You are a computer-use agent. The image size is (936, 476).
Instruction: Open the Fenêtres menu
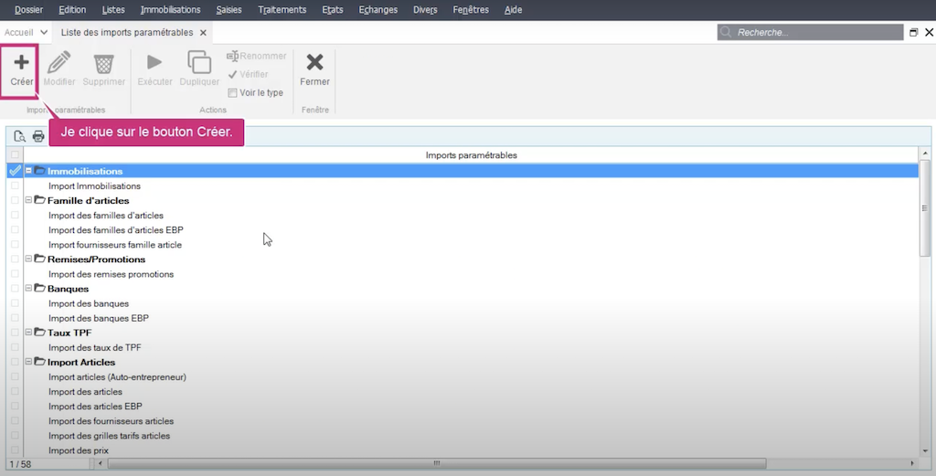tap(471, 9)
